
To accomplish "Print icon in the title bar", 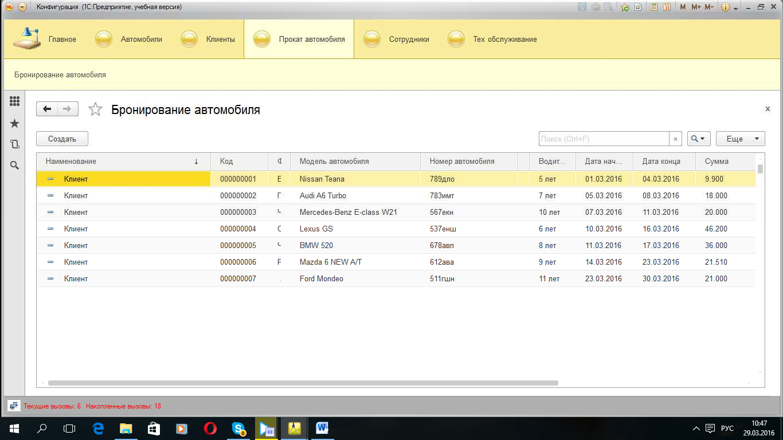I will (596, 7).
